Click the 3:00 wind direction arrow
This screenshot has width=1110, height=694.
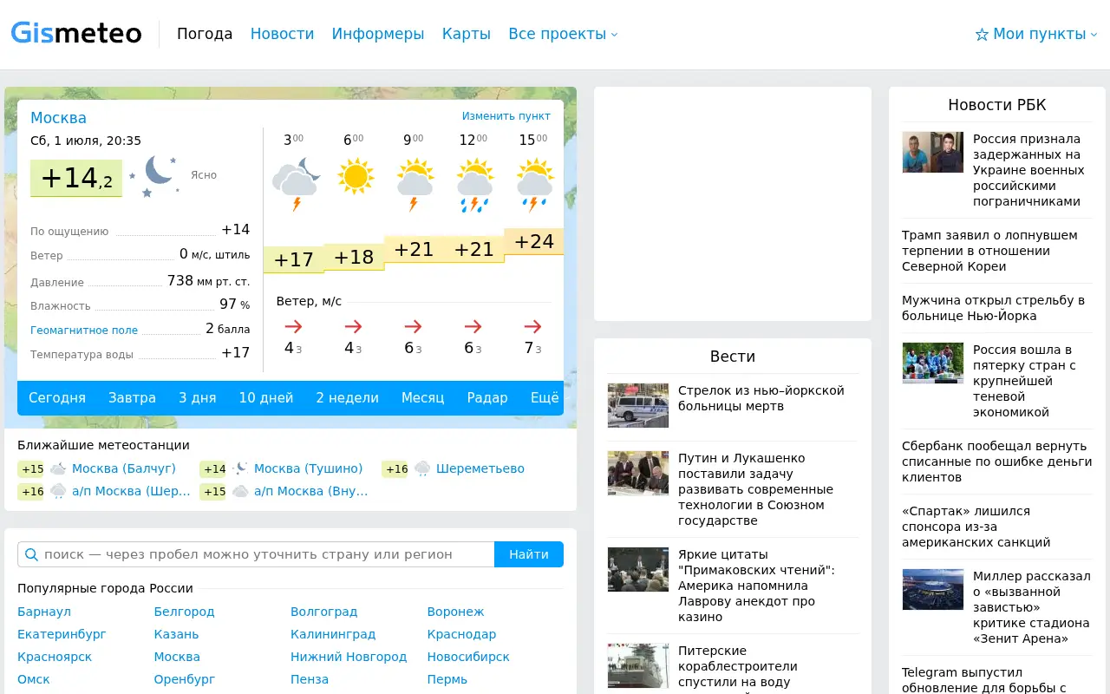point(293,326)
